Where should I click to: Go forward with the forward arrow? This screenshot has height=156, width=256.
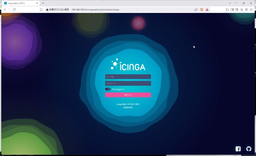[x=10, y=10]
